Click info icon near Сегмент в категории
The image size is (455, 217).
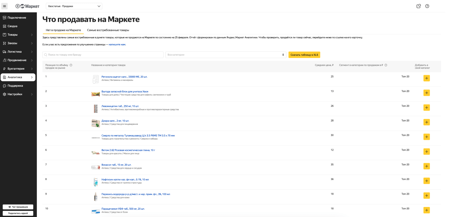pyautogui.click(x=386, y=65)
